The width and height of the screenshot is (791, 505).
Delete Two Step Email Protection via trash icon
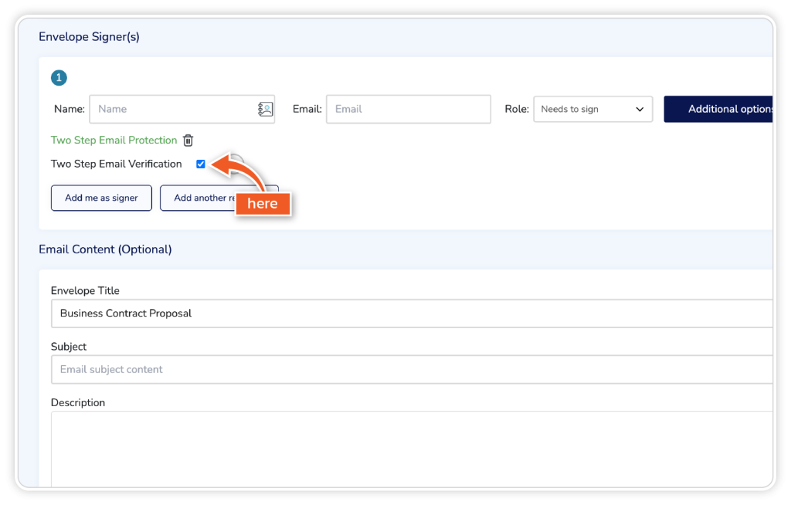click(x=188, y=141)
